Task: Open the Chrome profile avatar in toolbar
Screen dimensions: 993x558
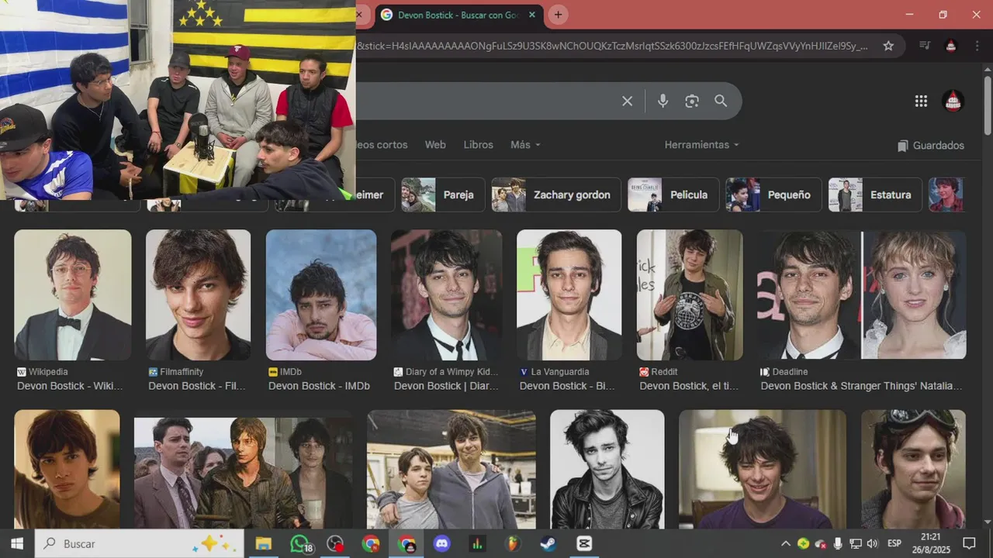Action: [951, 46]
